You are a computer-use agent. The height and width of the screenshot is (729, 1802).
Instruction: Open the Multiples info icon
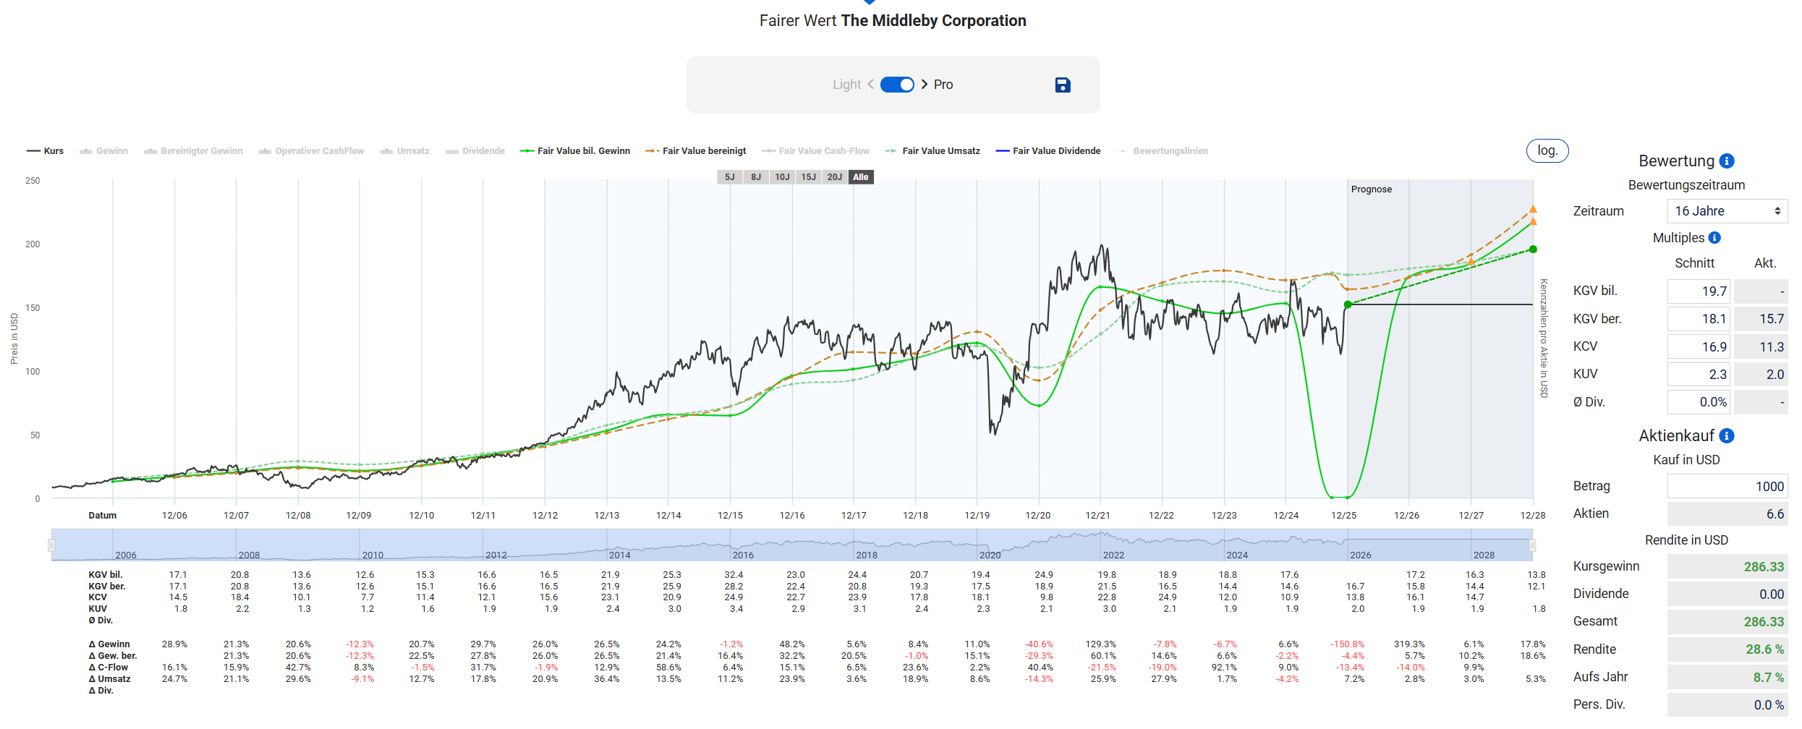pyautogui.click(x=1714, y=238)
